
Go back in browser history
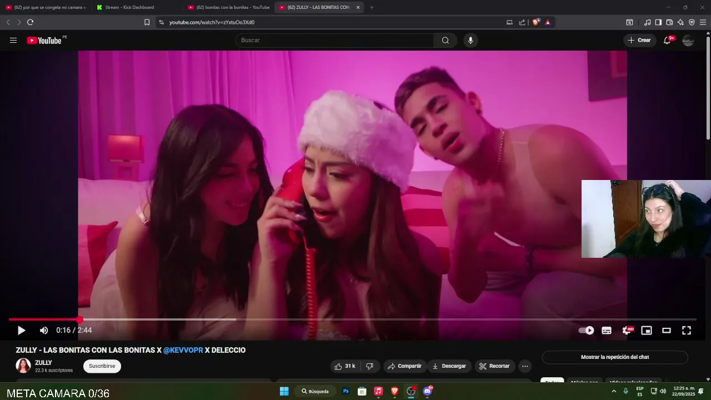[x=8, y=22]
